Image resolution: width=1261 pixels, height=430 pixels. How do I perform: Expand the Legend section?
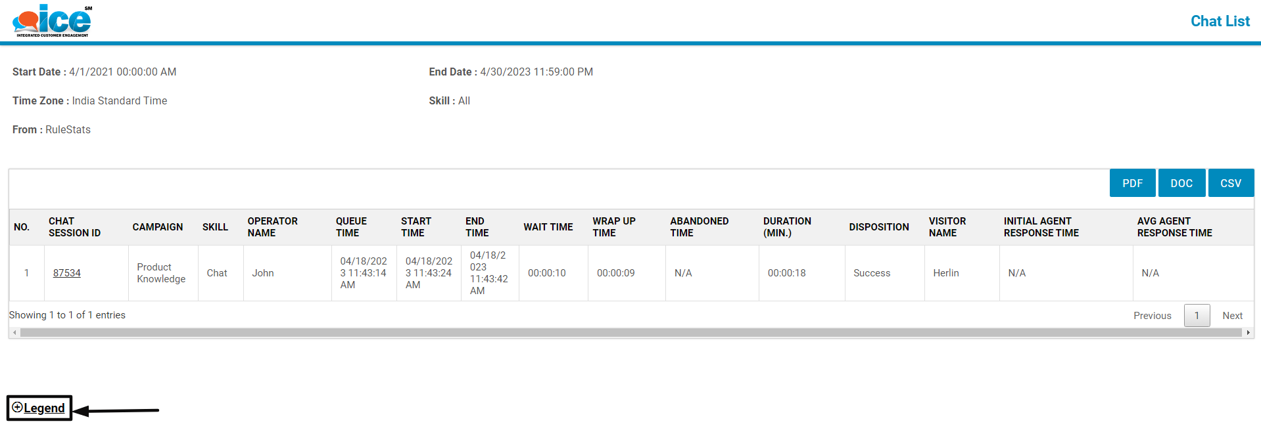39,408
